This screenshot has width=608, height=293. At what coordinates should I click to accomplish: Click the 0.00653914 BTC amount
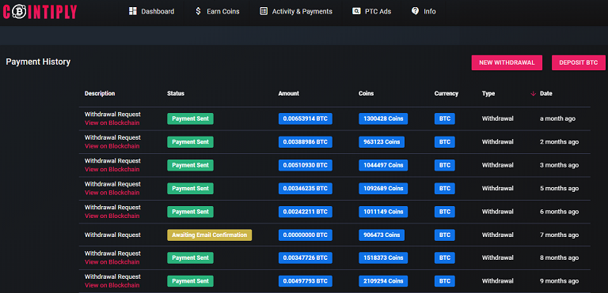pos(305,118)
